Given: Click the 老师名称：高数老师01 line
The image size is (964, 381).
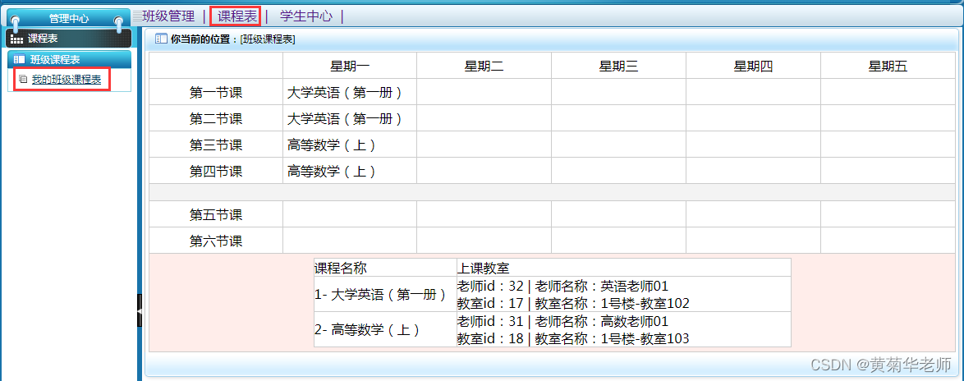Looking at the screenshot, I should point(602,321).
